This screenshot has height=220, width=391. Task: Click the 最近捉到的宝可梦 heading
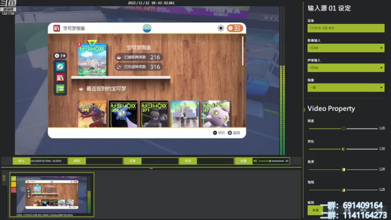click(106, 88)
